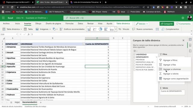Open Gráficos recomendados
Screen dimensions: 193x108
[x=72, y=29]
